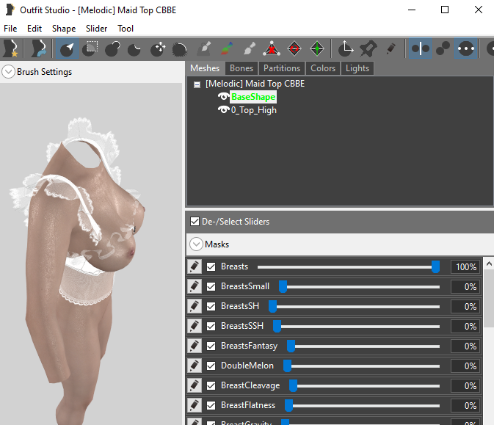494x425 pixels.
Task: Open the Slider menu
Action: (96, 29)
